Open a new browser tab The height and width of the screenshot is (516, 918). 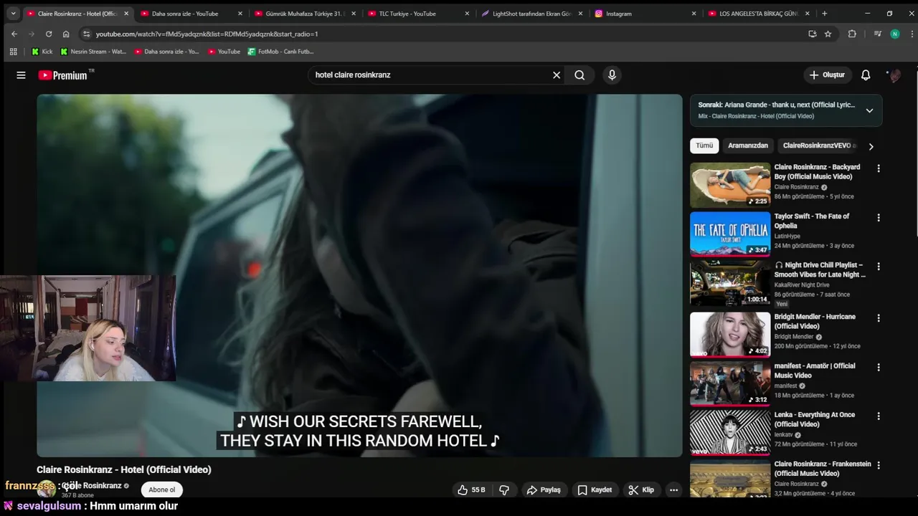(x=824, y=13)
